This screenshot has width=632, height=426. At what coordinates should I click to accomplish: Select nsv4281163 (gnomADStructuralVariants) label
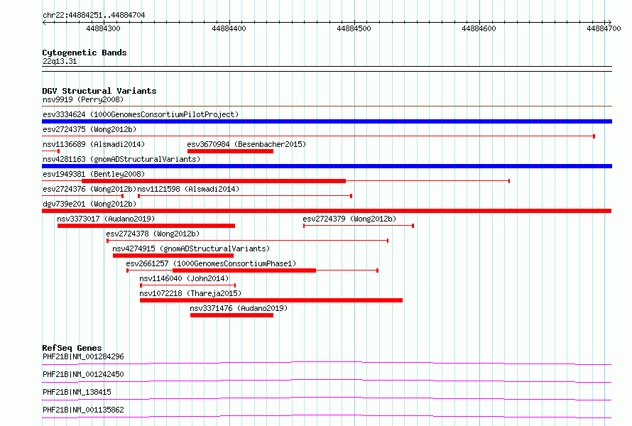121,159
